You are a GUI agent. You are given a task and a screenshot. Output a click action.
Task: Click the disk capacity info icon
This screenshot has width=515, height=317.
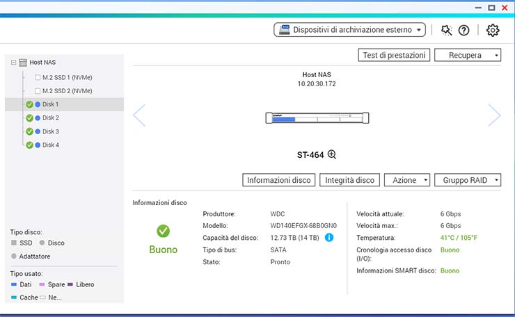(x=329, y=238)
